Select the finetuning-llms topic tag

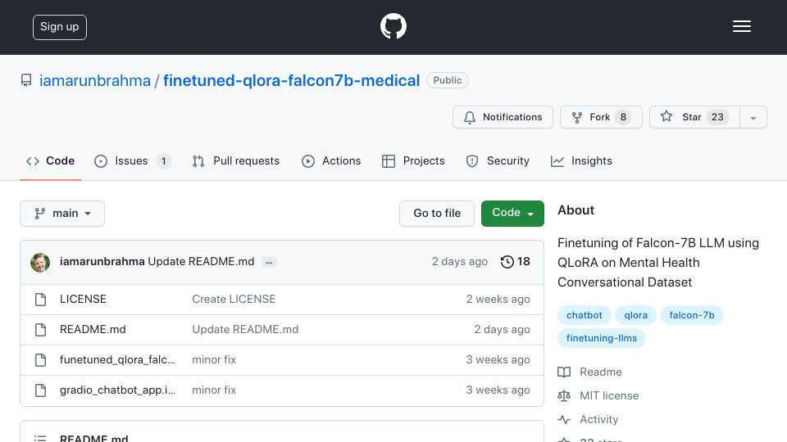[x=601, y=338]
